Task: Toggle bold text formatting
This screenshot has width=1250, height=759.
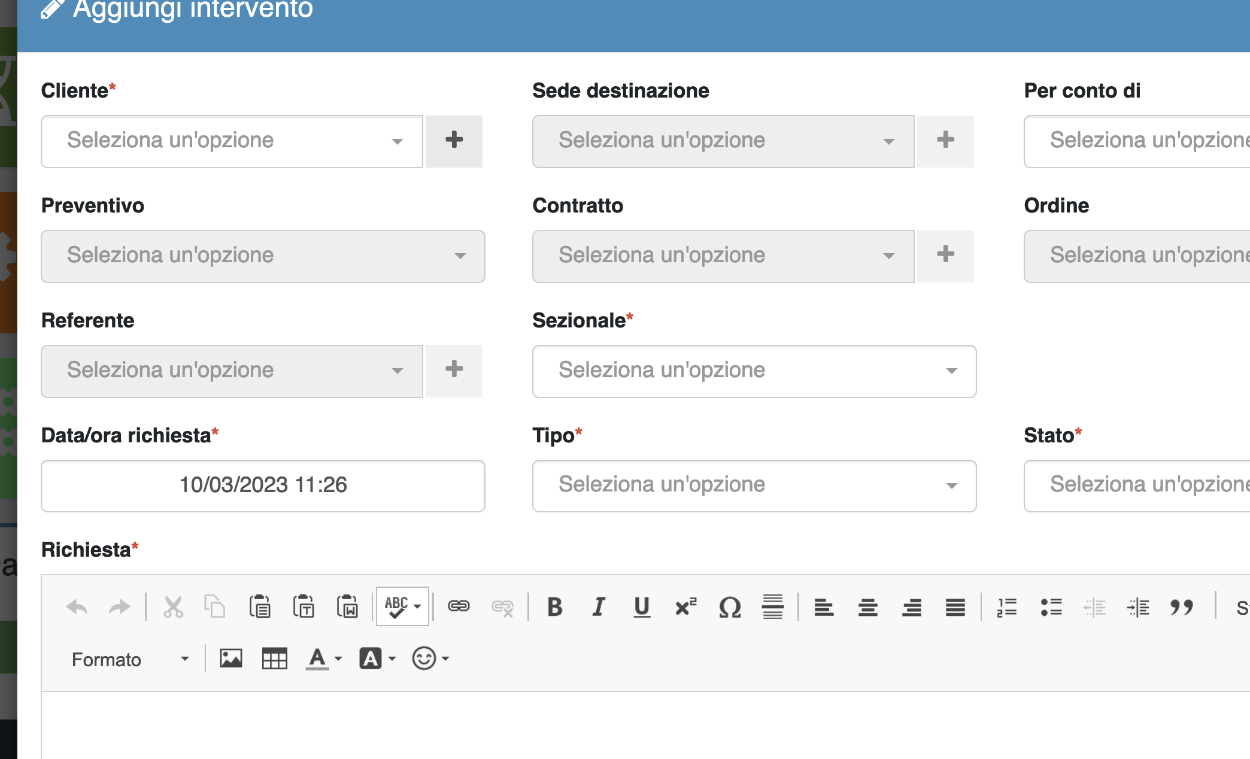Action: pyautogui.click(x=554, y=606)
